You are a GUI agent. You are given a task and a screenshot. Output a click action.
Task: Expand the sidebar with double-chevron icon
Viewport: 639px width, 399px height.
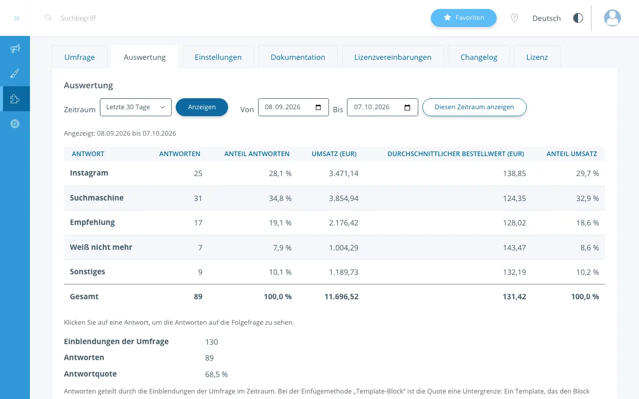coord(16,18)
